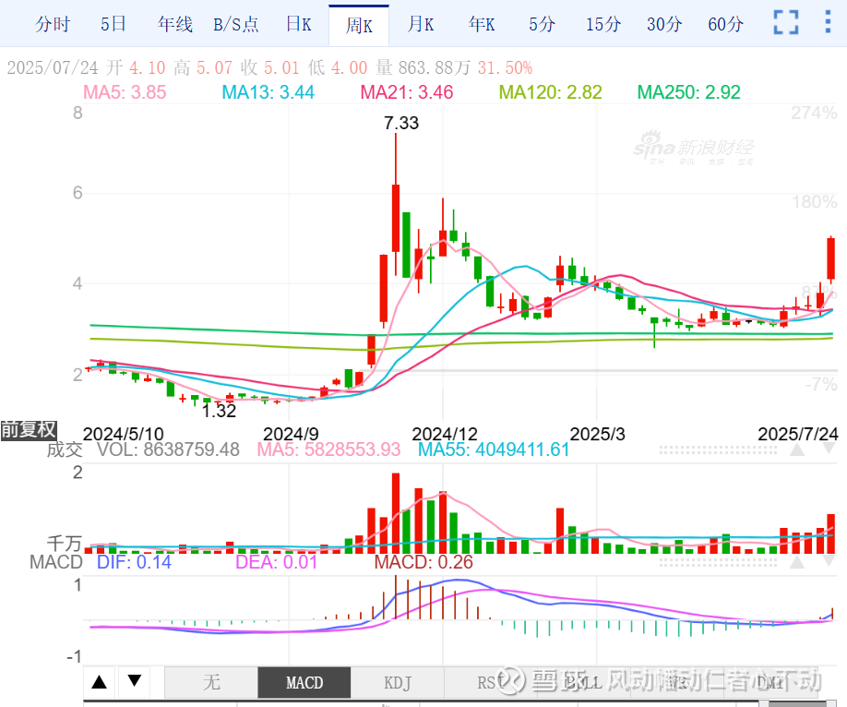The height and width of the screenshot is (707, 847).
Task: Select the KDJ indicator button
Action: pos(398,682)
